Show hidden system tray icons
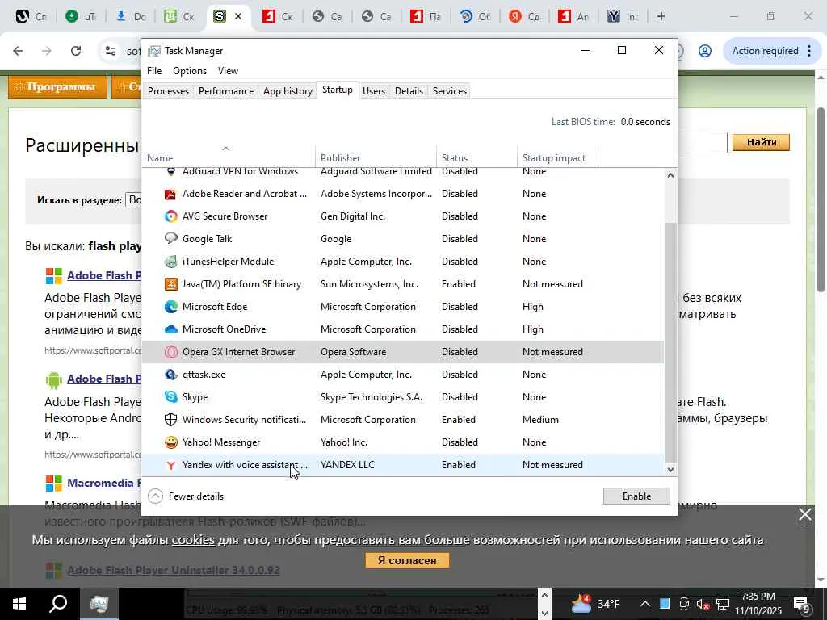This screenshot has width=827, height=620. tap(644, 604)
